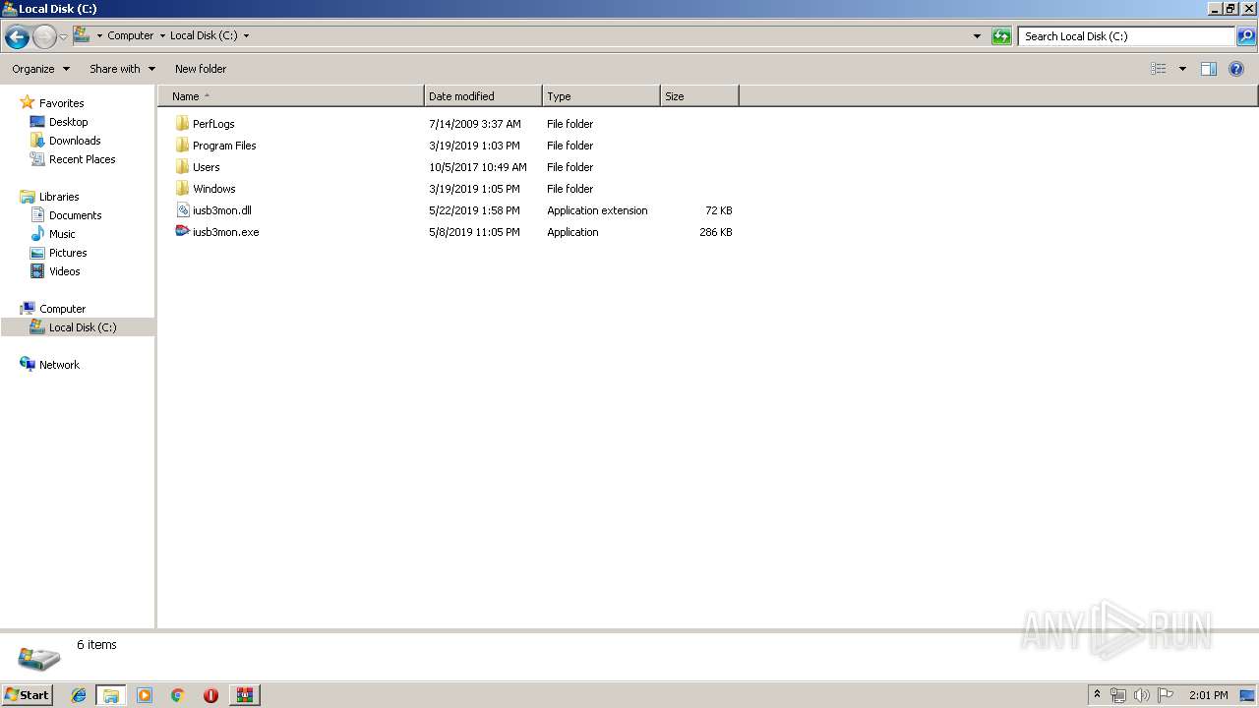Viewport: 1259px width, 708px height.
Task: Select the iusb3mon.dll file icon
Action: (x=182, y=210)
